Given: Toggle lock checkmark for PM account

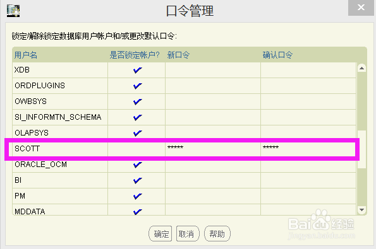Looking at the screenshot, I should (x=137, y=196).
